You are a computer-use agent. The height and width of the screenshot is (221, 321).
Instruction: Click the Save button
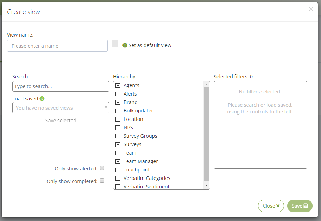click(300, 206)
